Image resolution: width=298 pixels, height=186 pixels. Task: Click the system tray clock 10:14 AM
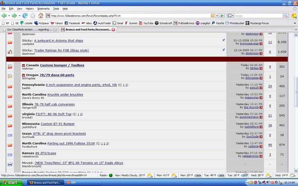click(289, 183)
